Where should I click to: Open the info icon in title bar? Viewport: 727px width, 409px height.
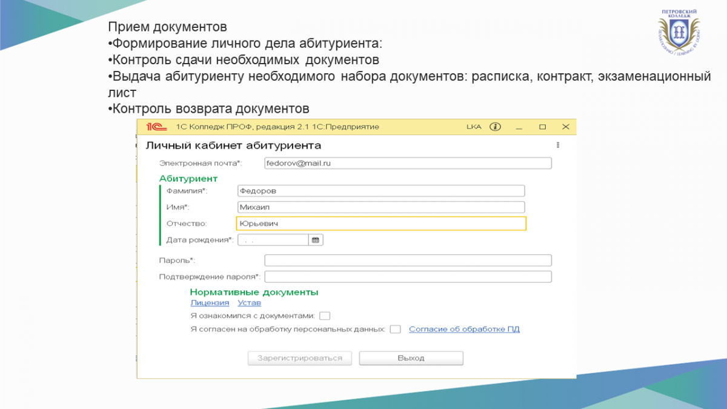pyautogui.click(x=496, y=127)
